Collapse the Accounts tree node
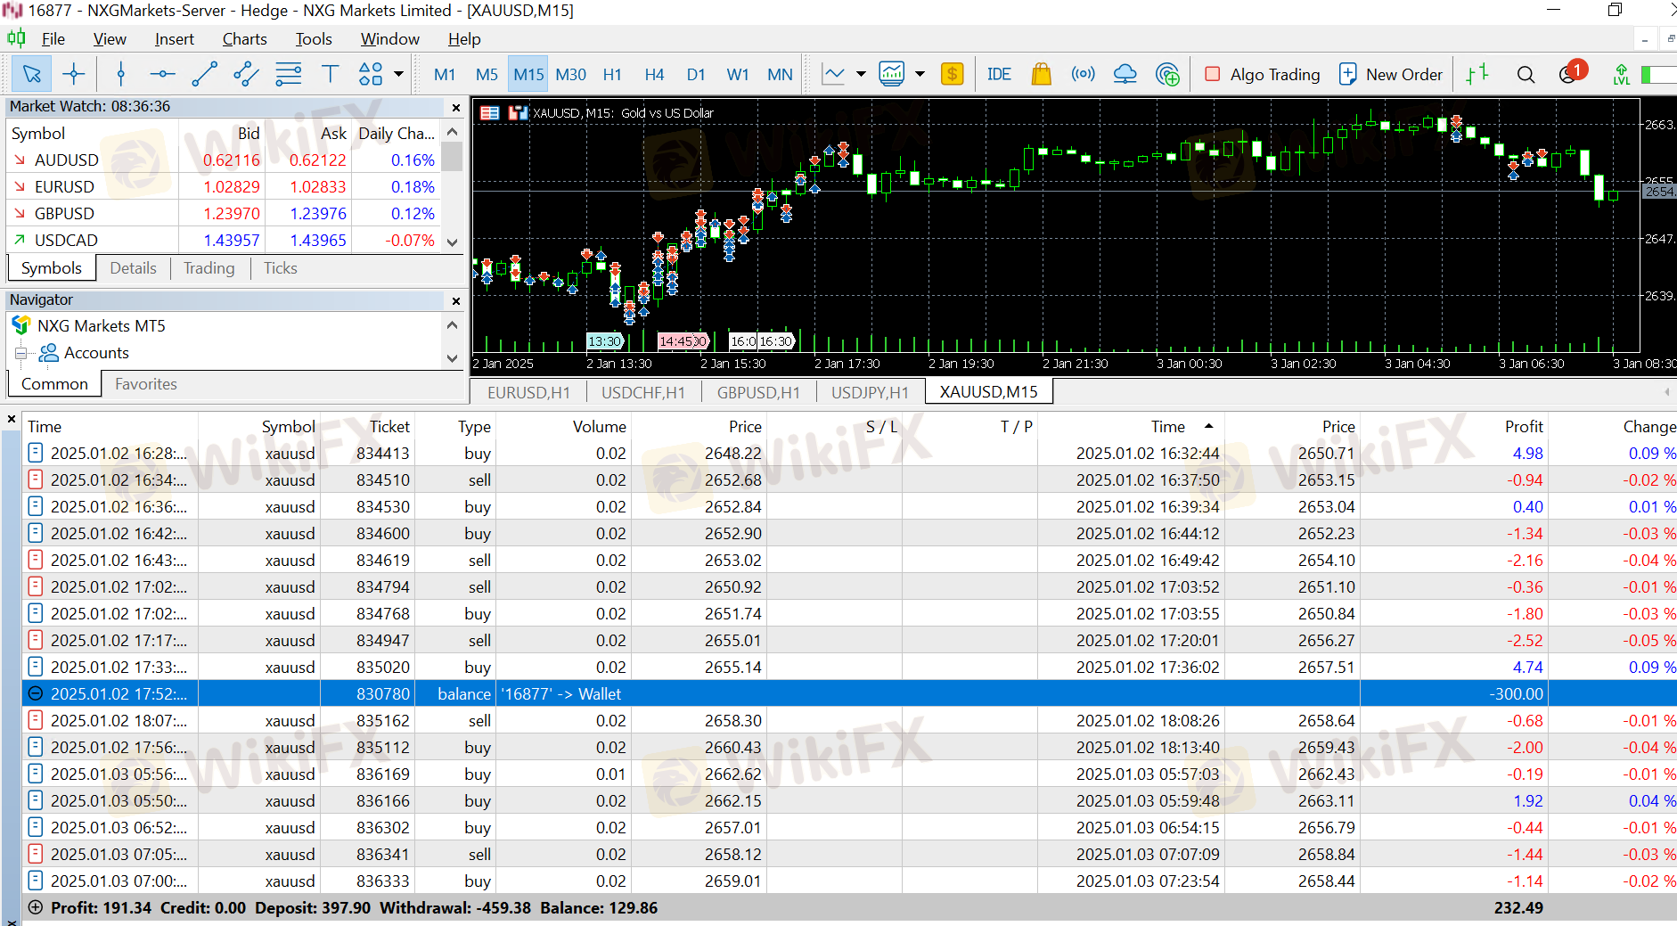Image resolution: width=1677 pixels, height=926 pixels. 20,353
